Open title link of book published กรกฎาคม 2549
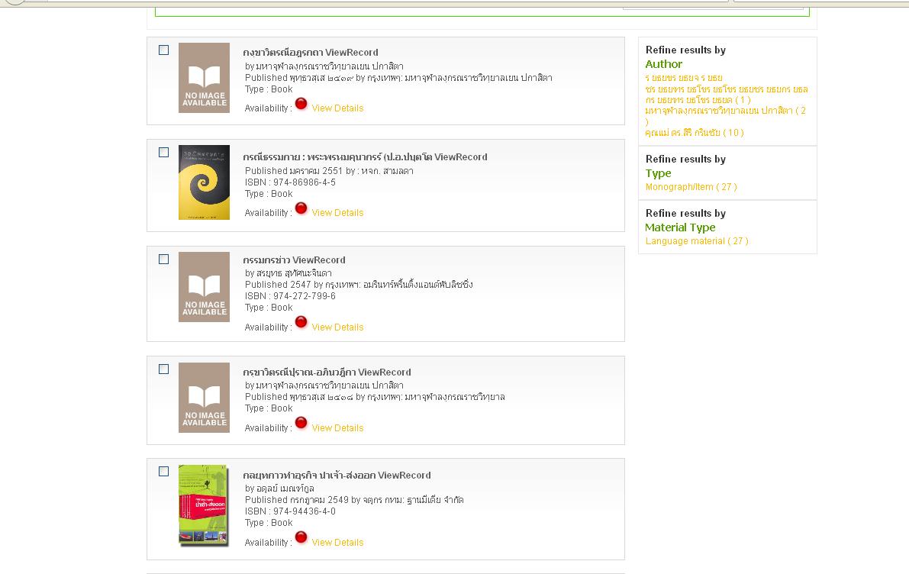 [337, 476]
